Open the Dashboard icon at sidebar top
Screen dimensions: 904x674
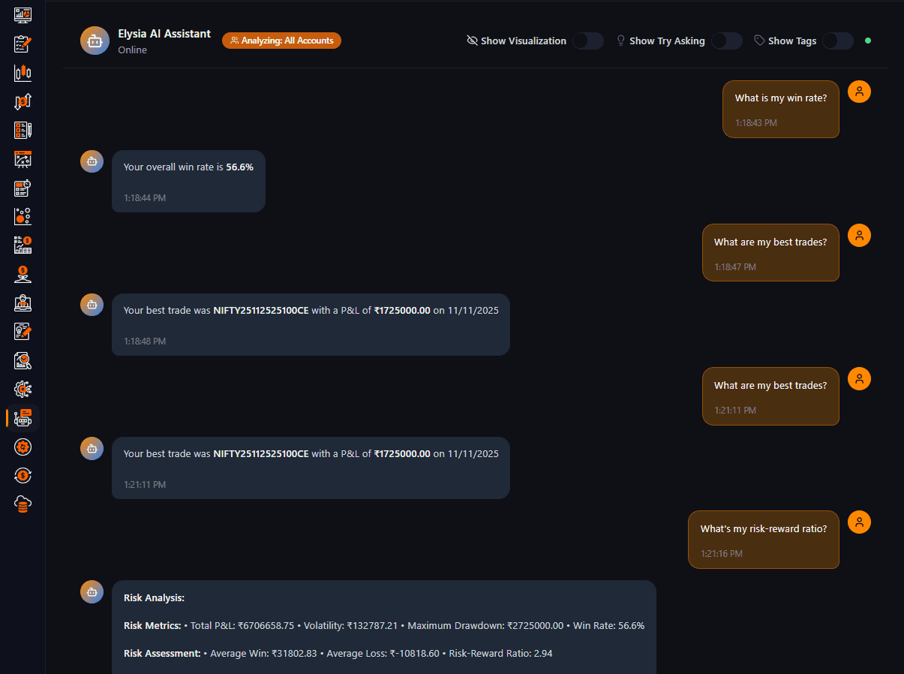point(23,14)
